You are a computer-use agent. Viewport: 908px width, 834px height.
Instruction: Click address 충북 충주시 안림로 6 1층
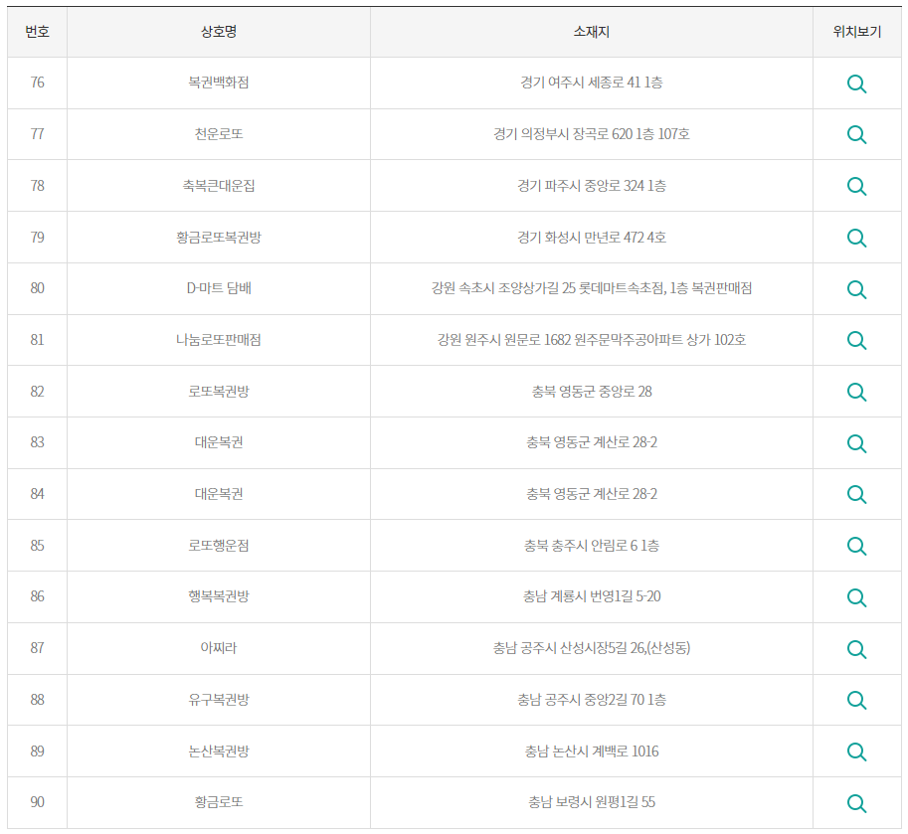tap(591, 545)
